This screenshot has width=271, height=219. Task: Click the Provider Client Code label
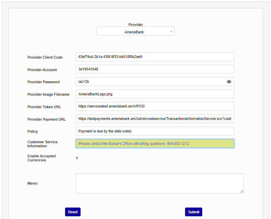pos(45,57)
